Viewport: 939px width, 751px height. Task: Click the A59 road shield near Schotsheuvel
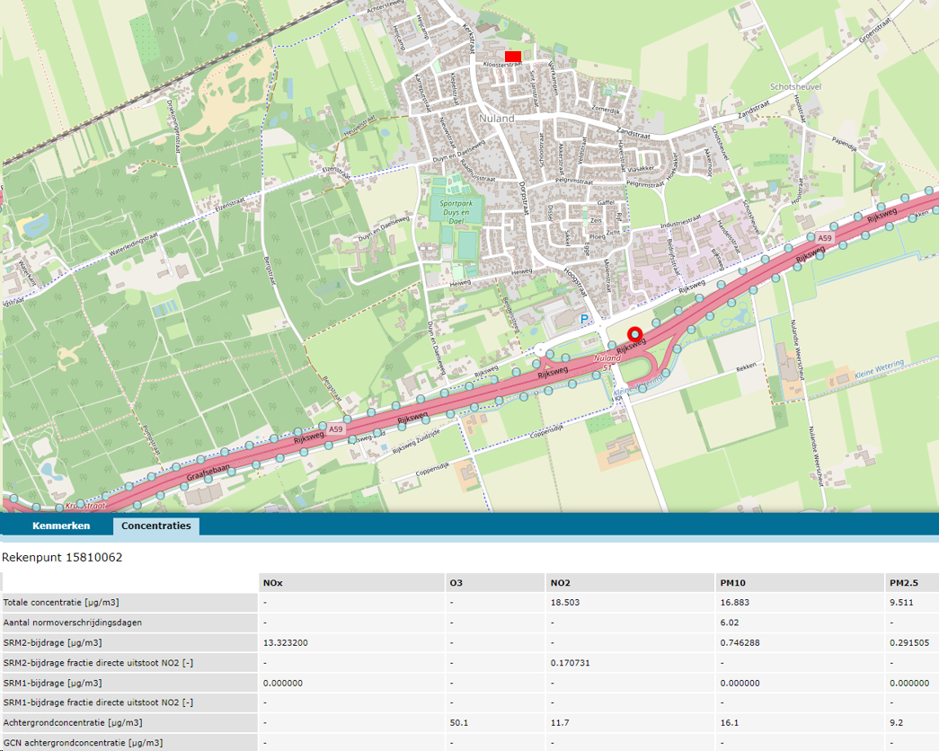(x=825, y=238)
